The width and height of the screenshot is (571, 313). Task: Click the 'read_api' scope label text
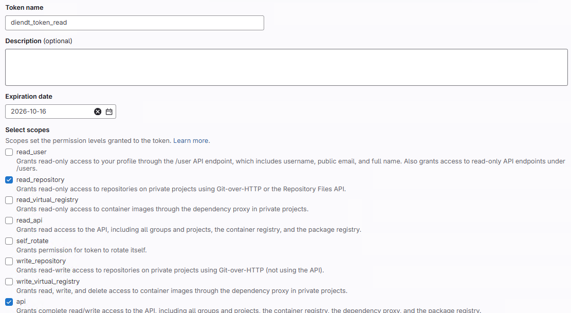coord(29,220)
